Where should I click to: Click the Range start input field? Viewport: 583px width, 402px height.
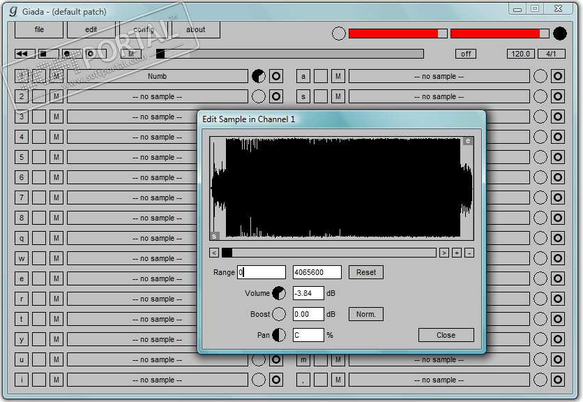[x=262, y=272]
